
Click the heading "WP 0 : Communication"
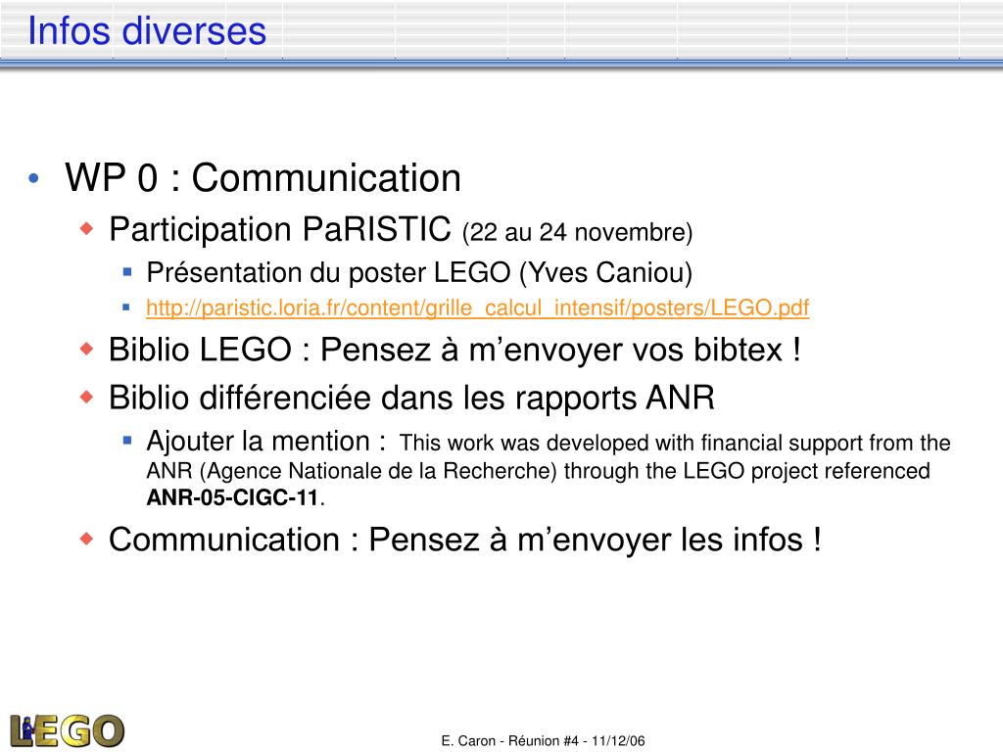click(263, 177)
